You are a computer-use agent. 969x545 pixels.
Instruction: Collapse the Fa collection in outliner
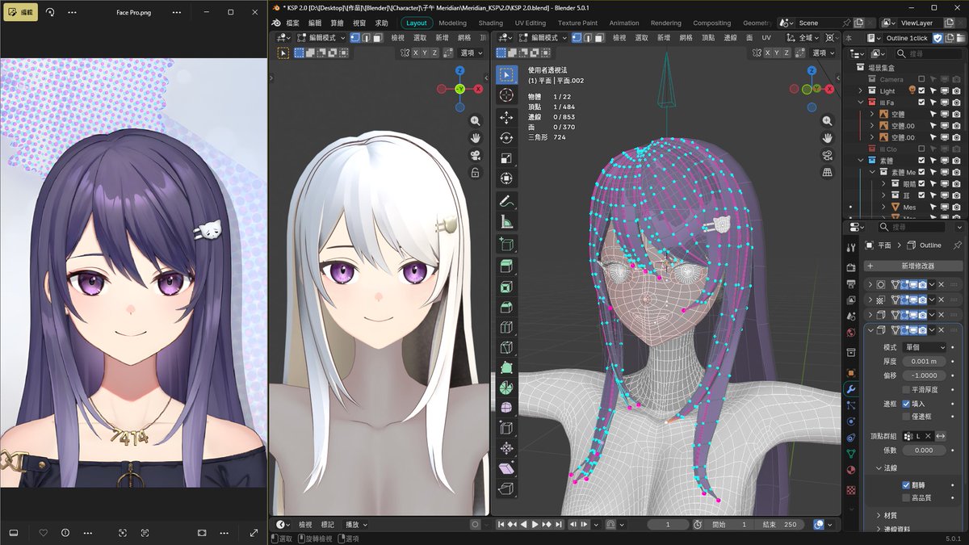point(861,103)
